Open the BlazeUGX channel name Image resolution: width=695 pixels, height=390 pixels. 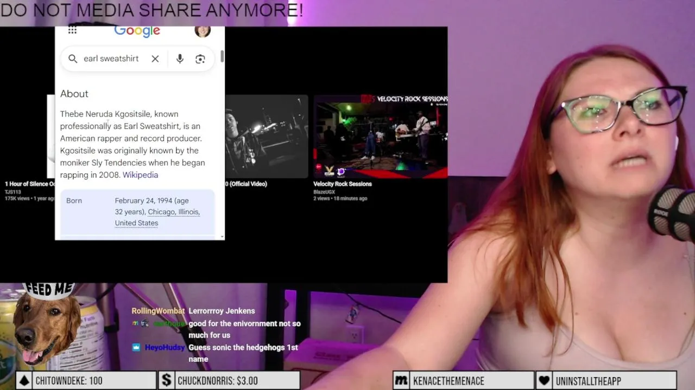pos(324,192)
